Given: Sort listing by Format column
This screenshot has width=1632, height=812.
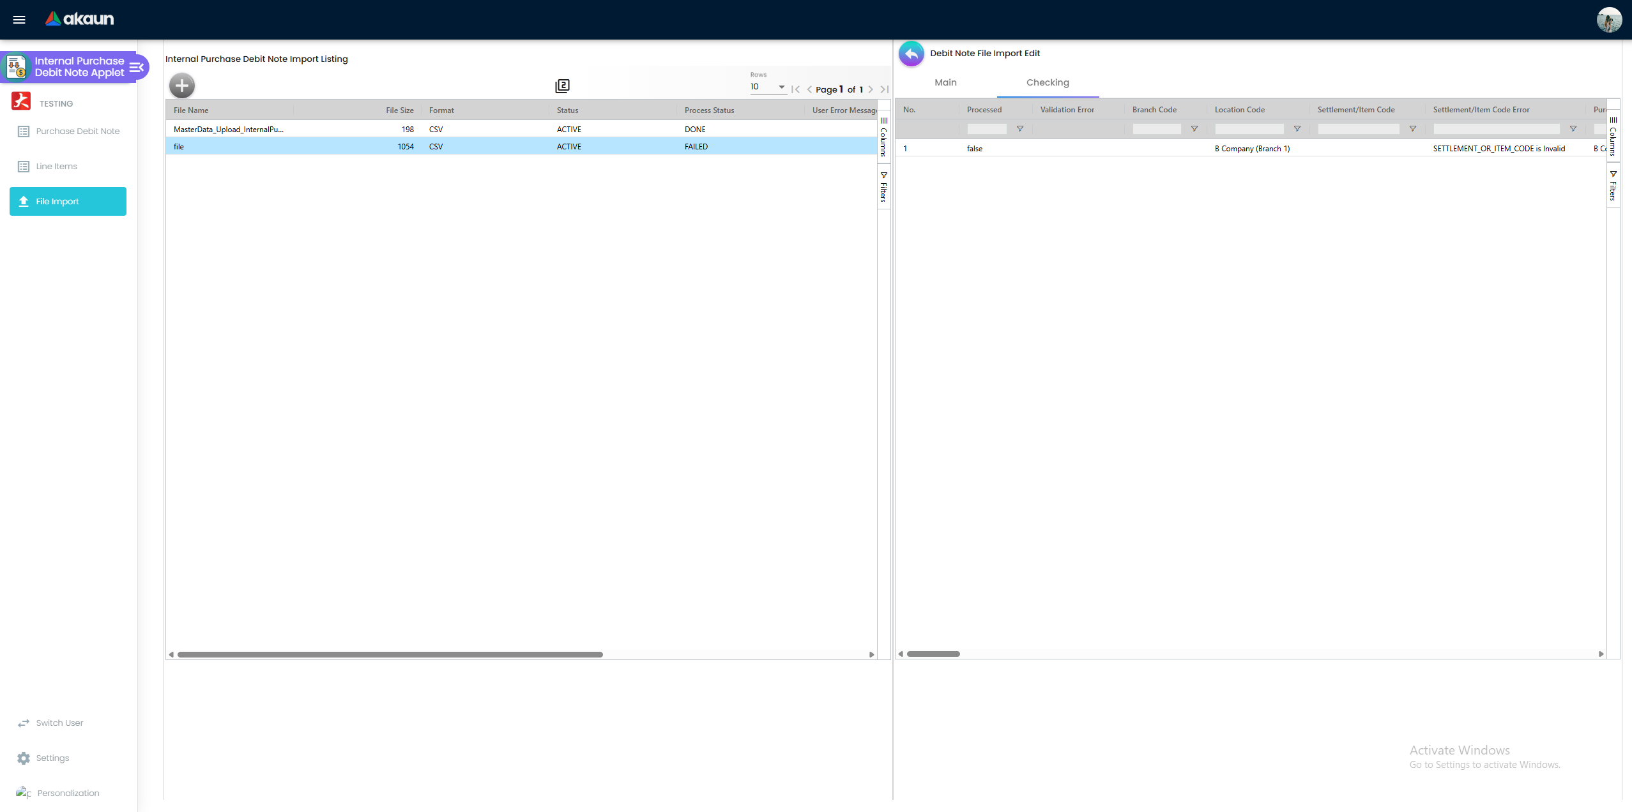Looking at the screenshot, I should [441, 110].
